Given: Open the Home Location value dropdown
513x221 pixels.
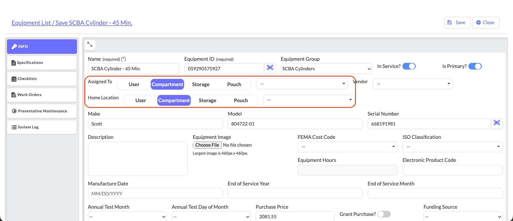Looking at the screenshot, I should (x=309, y=100).
